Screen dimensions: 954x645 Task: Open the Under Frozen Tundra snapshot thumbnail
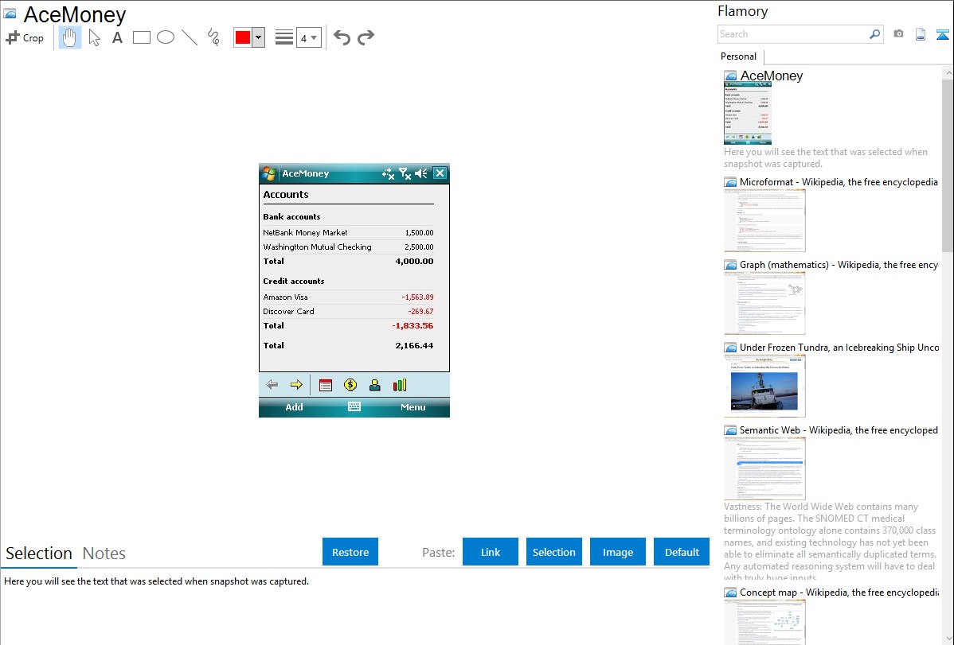[764, 386]
